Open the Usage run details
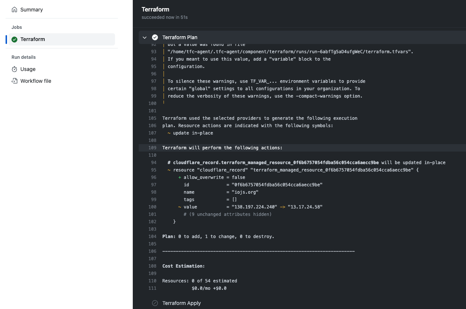 28,69
